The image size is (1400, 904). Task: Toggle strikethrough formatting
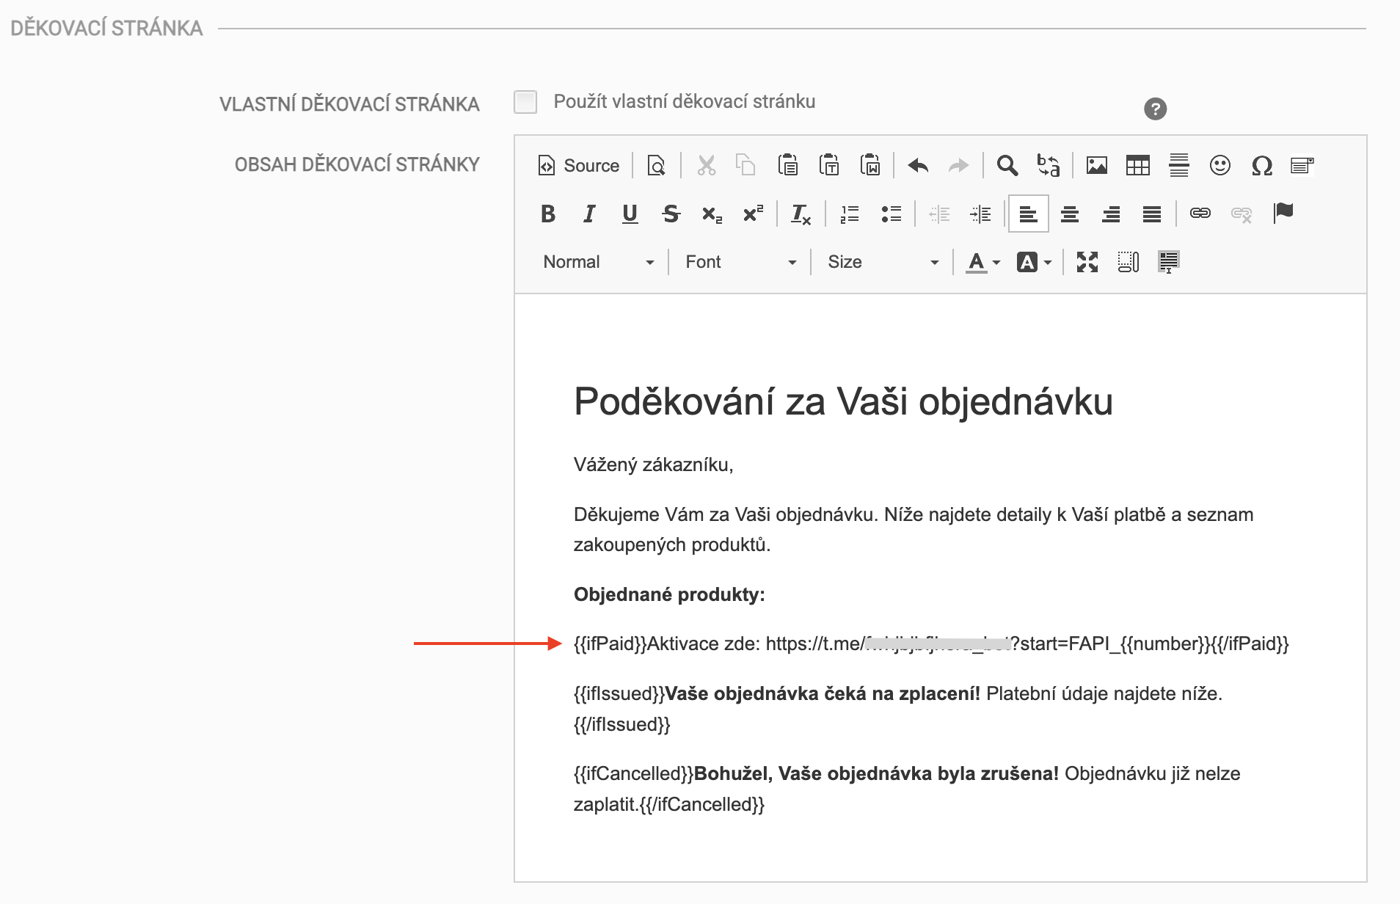pyautogui.click(x=670, y=214)
